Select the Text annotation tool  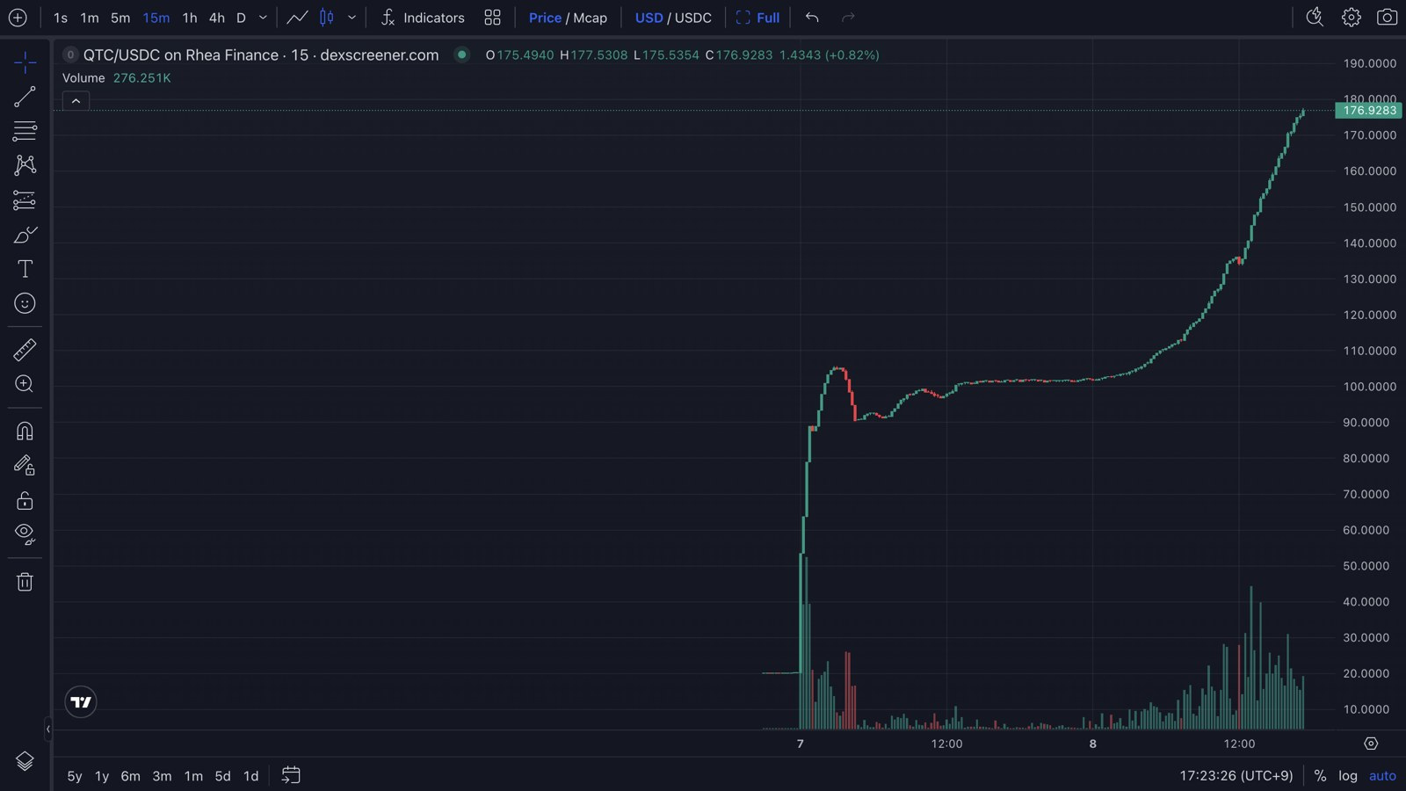(x=25, y=269)
